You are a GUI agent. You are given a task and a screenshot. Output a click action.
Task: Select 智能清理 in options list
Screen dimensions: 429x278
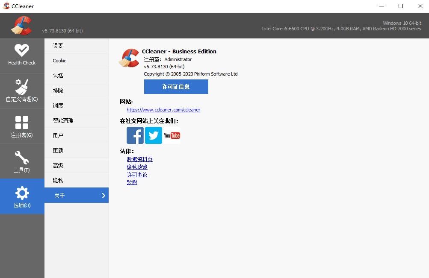77,120
